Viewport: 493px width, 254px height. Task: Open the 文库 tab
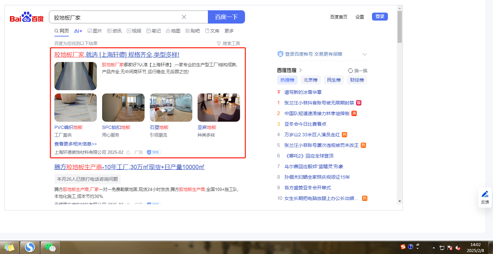[x=212, y=31]
